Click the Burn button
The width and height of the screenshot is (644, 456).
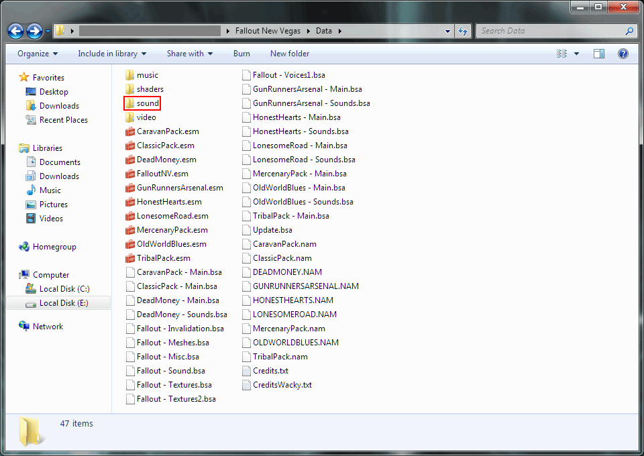[241, 54]
